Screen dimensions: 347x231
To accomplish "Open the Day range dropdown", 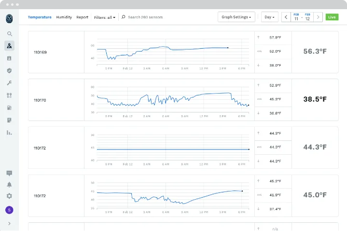I will pos(269,17).
